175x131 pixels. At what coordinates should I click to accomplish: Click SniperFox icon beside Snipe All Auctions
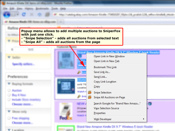click(90, 97)
